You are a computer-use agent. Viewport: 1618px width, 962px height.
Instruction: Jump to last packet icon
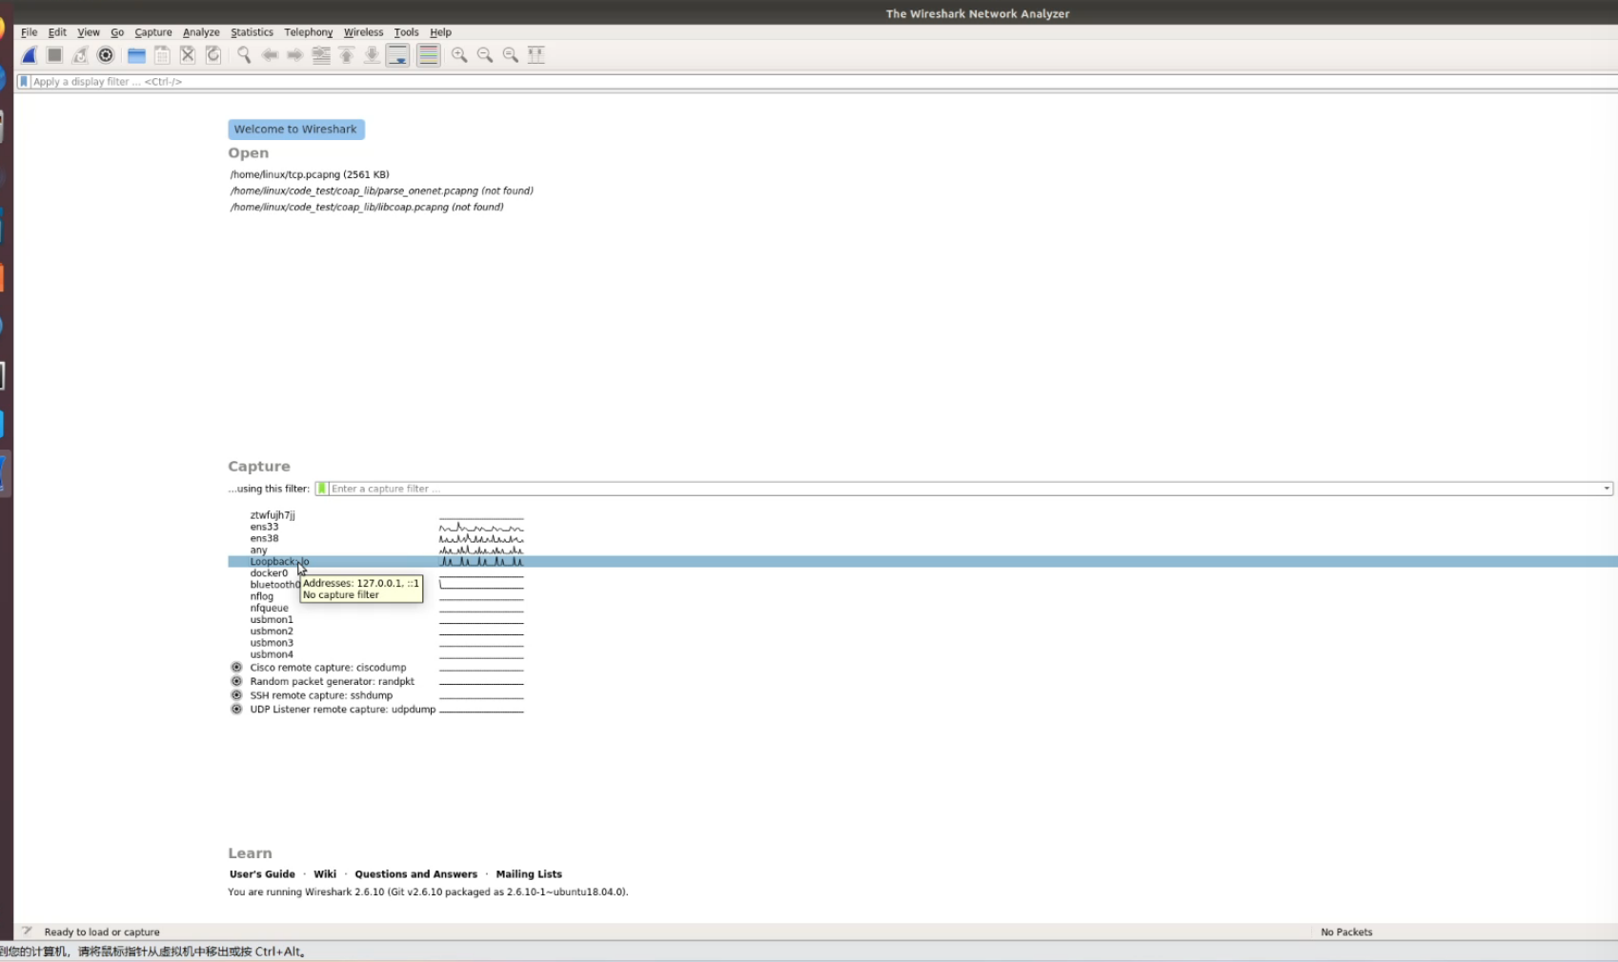click(372, 55)
